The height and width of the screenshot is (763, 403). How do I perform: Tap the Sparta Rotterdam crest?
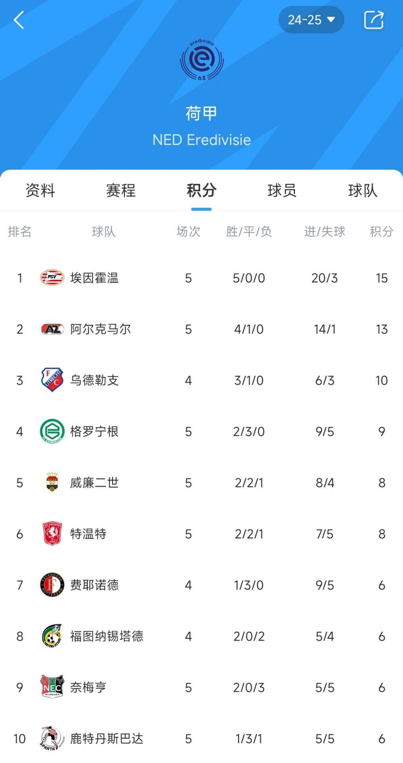52,738
